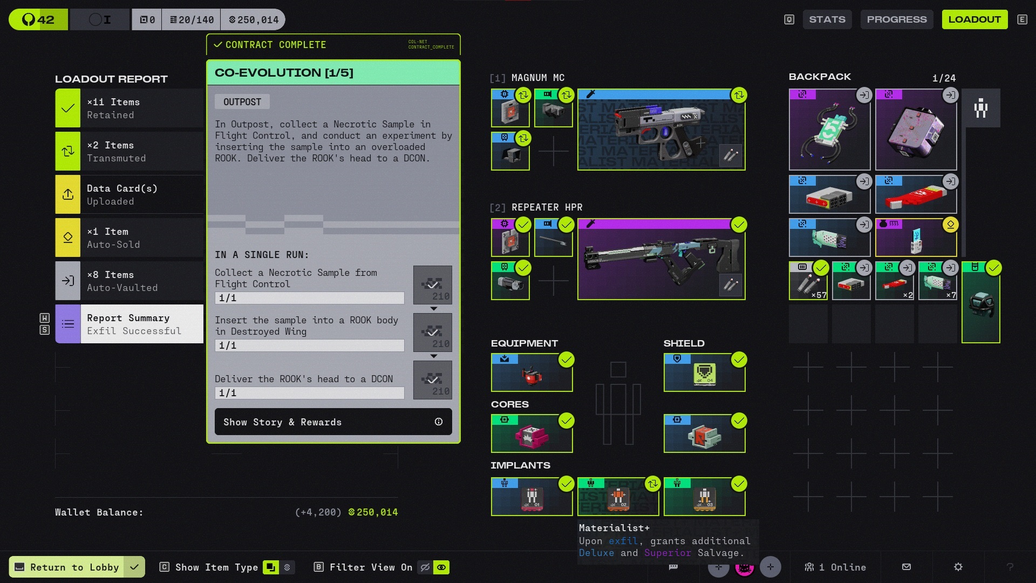1036x583 pixels.
Task: Toggle Show Item Type to rarity mode
Action: (287, 567)
